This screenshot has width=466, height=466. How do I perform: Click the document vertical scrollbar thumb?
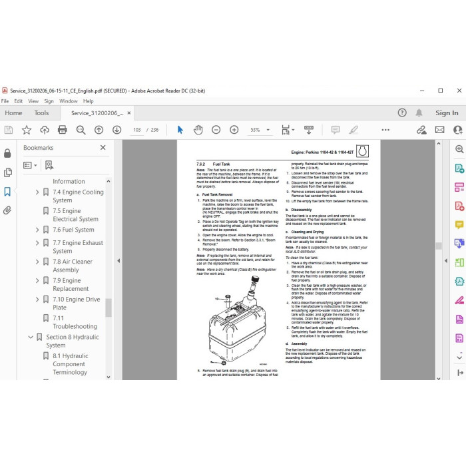coord(439,246)
